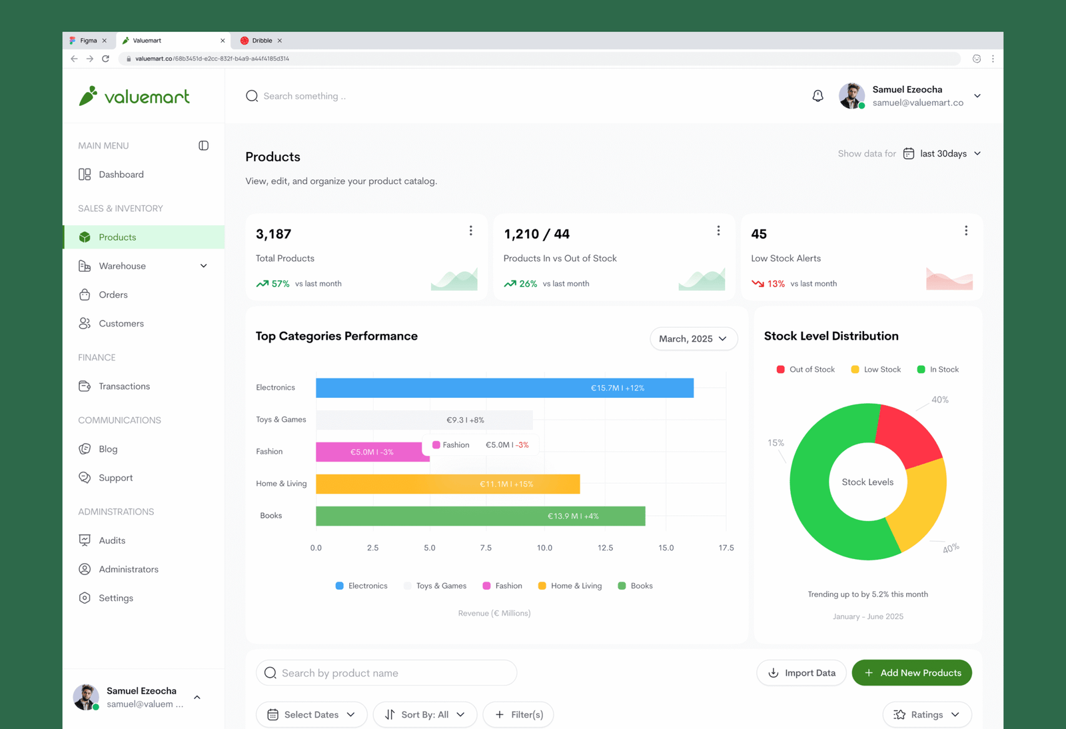1066x729 pixels.
Task: Open the Sort By: All dropdown
Action: point(424,714)
